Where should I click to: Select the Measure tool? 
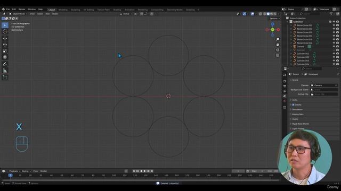(5, 71)
